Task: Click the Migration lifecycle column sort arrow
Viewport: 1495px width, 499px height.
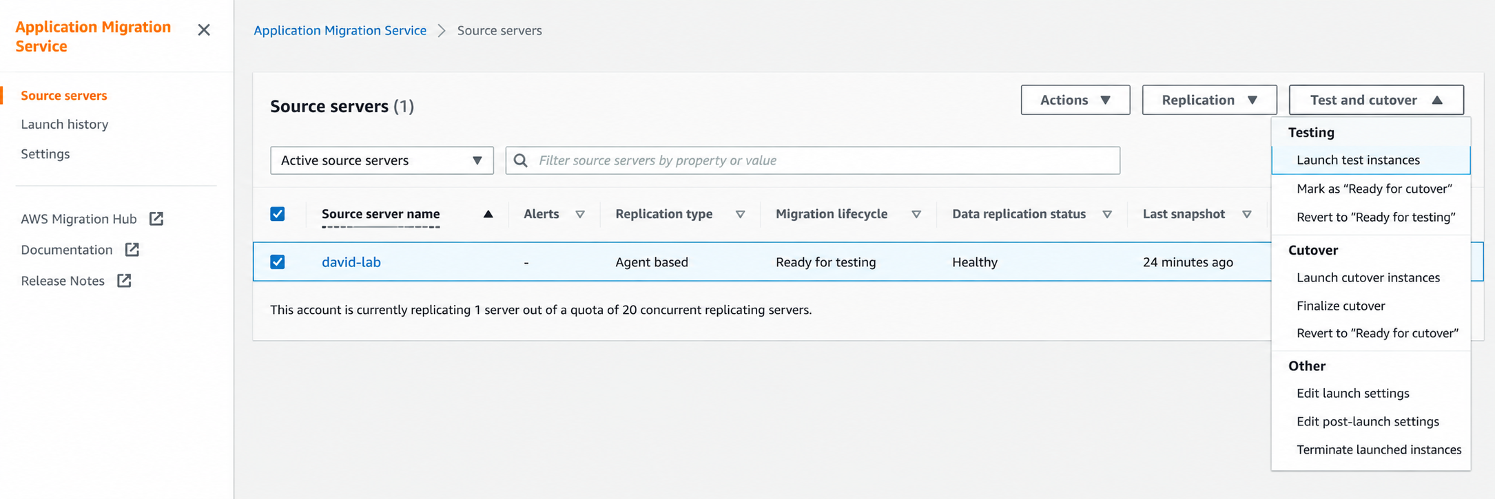Action: click(917, 215)
